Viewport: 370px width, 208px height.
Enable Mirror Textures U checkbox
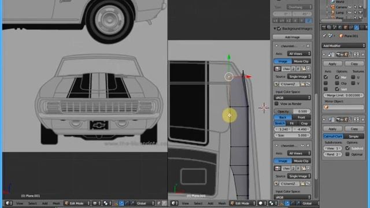[x=353, y=77]
